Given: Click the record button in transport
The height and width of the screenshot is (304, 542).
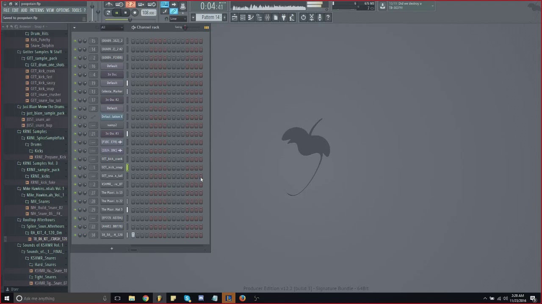Looking at the screenshot, I should (135, 13).
